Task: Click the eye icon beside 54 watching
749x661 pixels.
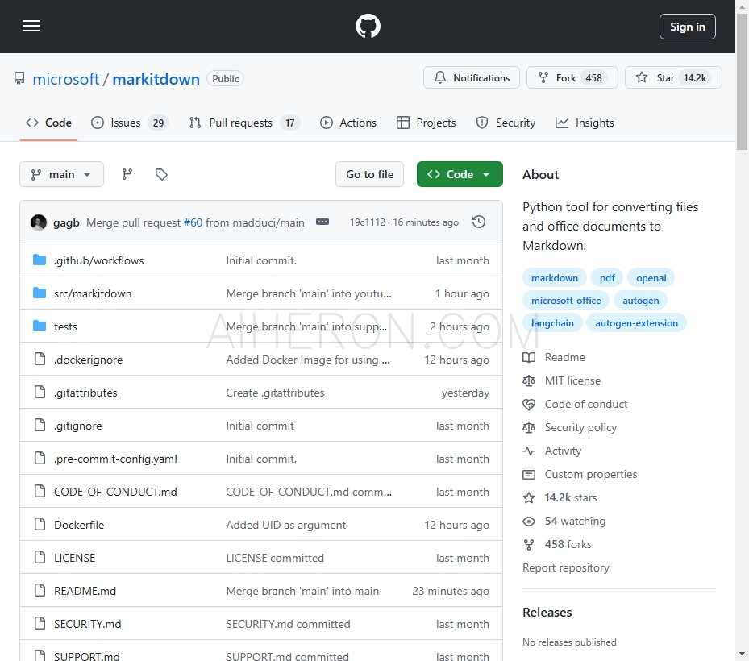Action: 529,521
